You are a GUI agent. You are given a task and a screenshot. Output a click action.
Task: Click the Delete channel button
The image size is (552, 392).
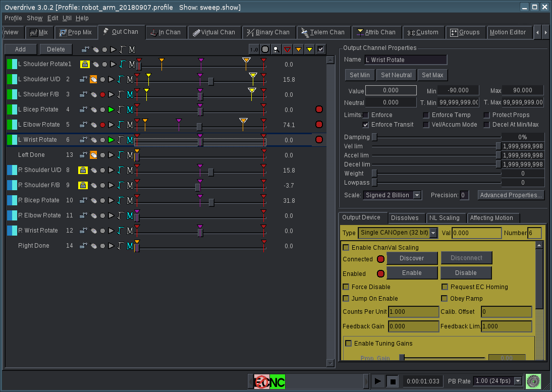[x=56, y=49]
